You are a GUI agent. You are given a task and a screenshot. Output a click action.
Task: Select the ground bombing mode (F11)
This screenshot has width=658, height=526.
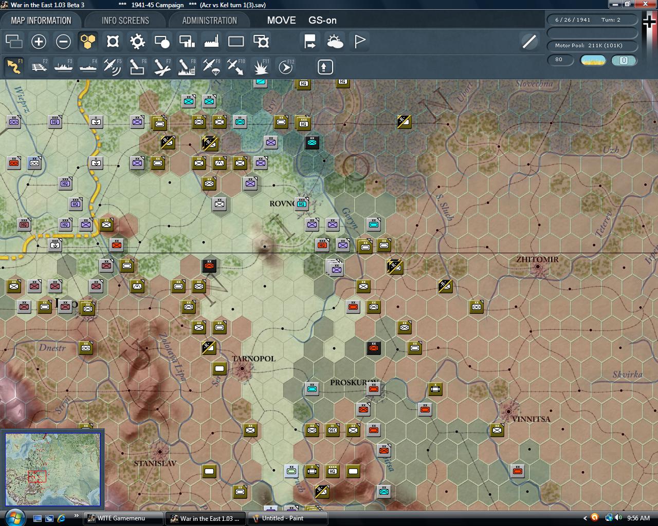pos(260,66)
